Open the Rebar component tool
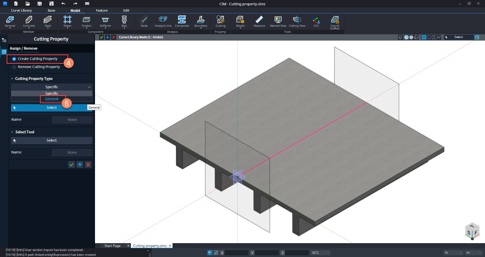 (67, 22)
